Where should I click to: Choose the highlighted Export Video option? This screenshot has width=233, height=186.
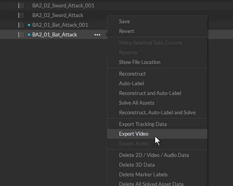click(157, 134)
